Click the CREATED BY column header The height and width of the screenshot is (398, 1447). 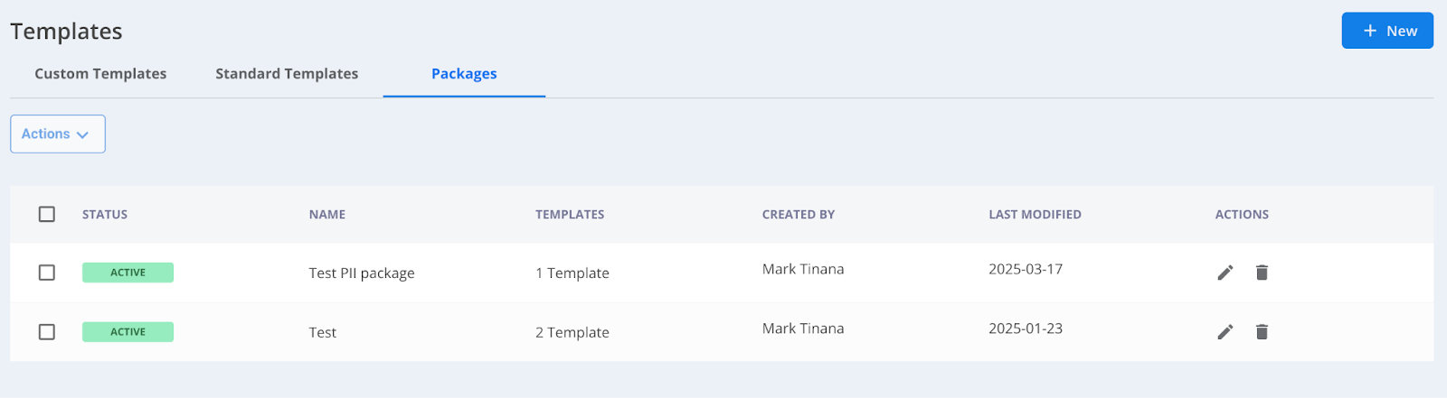coord(799,215)
